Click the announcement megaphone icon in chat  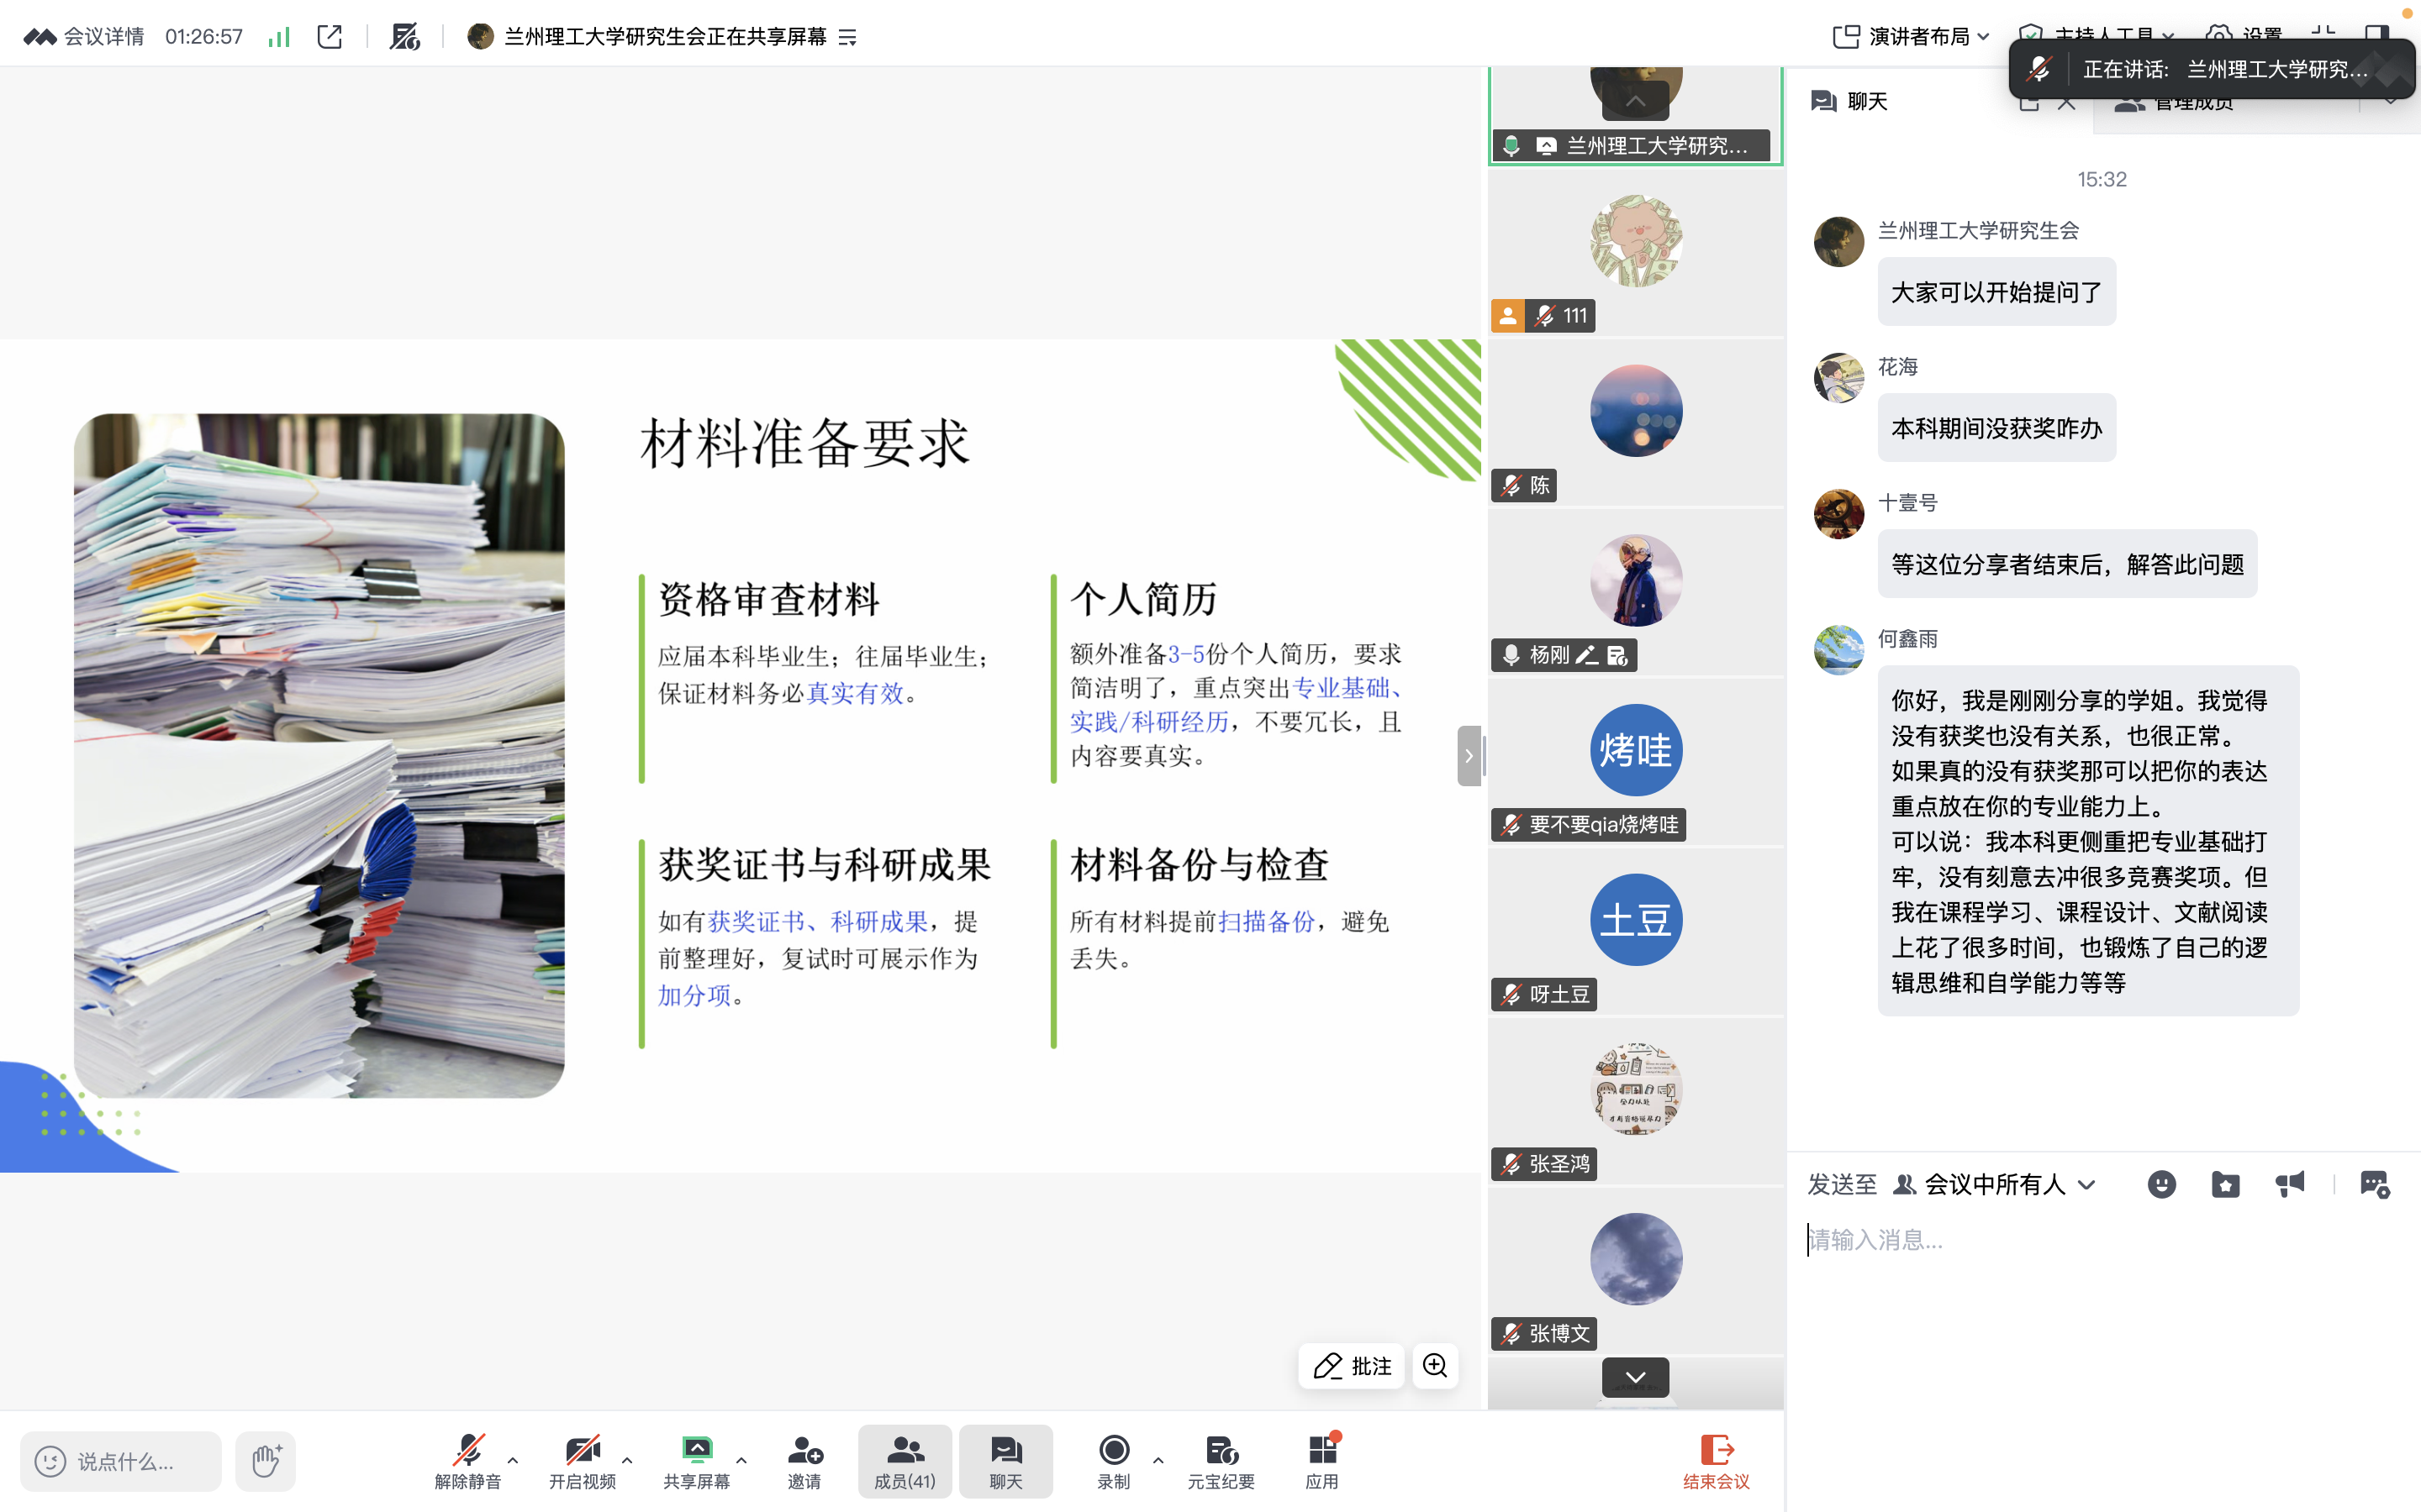(2290, 1185)
